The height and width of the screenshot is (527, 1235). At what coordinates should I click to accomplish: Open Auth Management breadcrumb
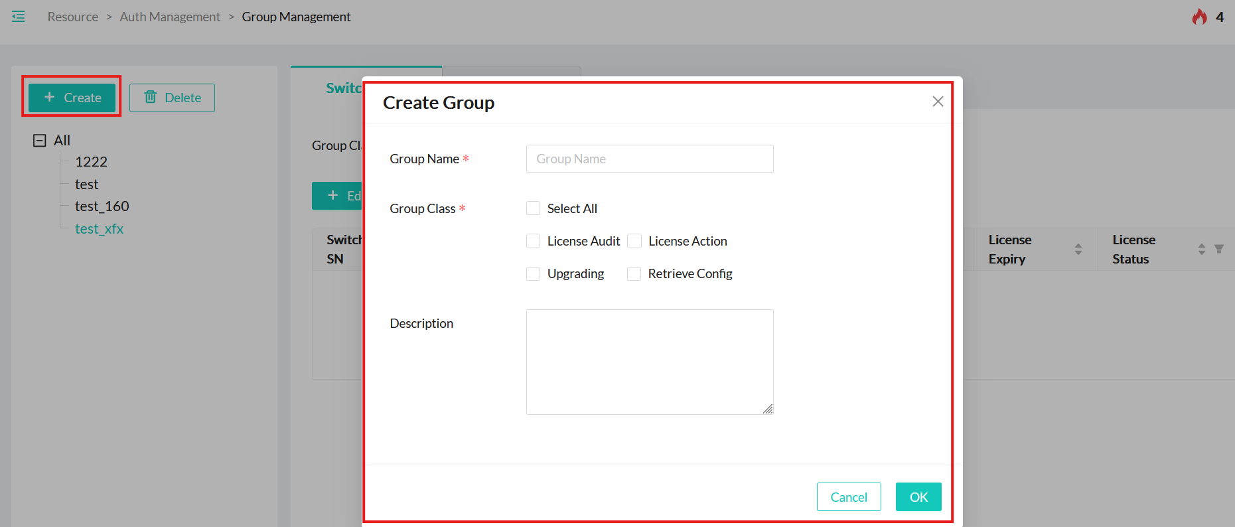170,17
